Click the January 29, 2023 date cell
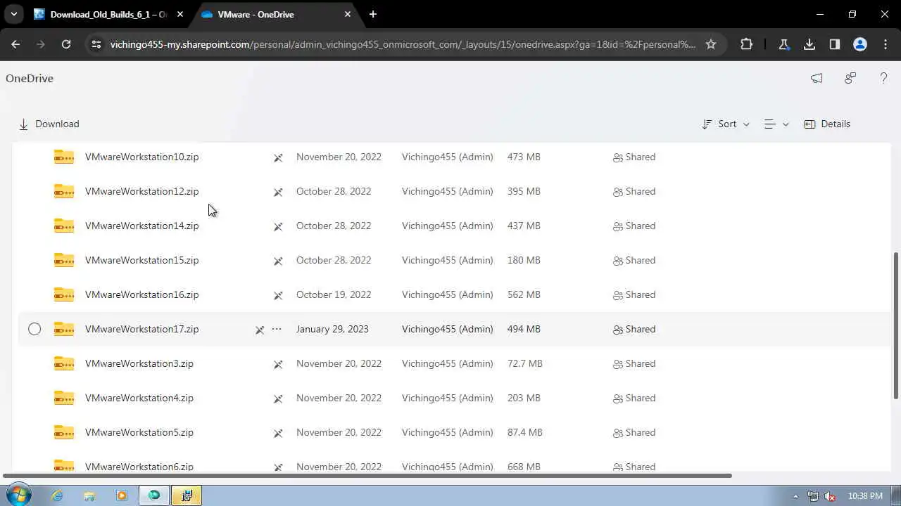Image resolution: width=901 pixels, height=506 pixels. [x=332, y=329]
